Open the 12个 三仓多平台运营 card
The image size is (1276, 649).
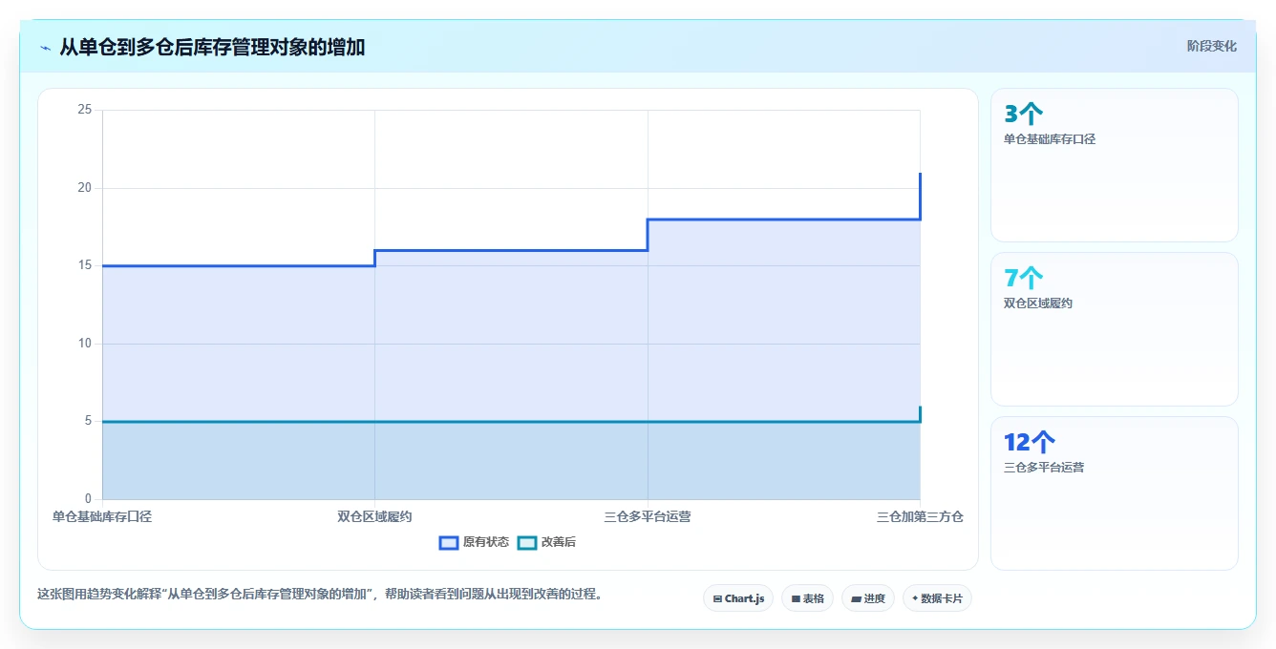pos(1115,493)
